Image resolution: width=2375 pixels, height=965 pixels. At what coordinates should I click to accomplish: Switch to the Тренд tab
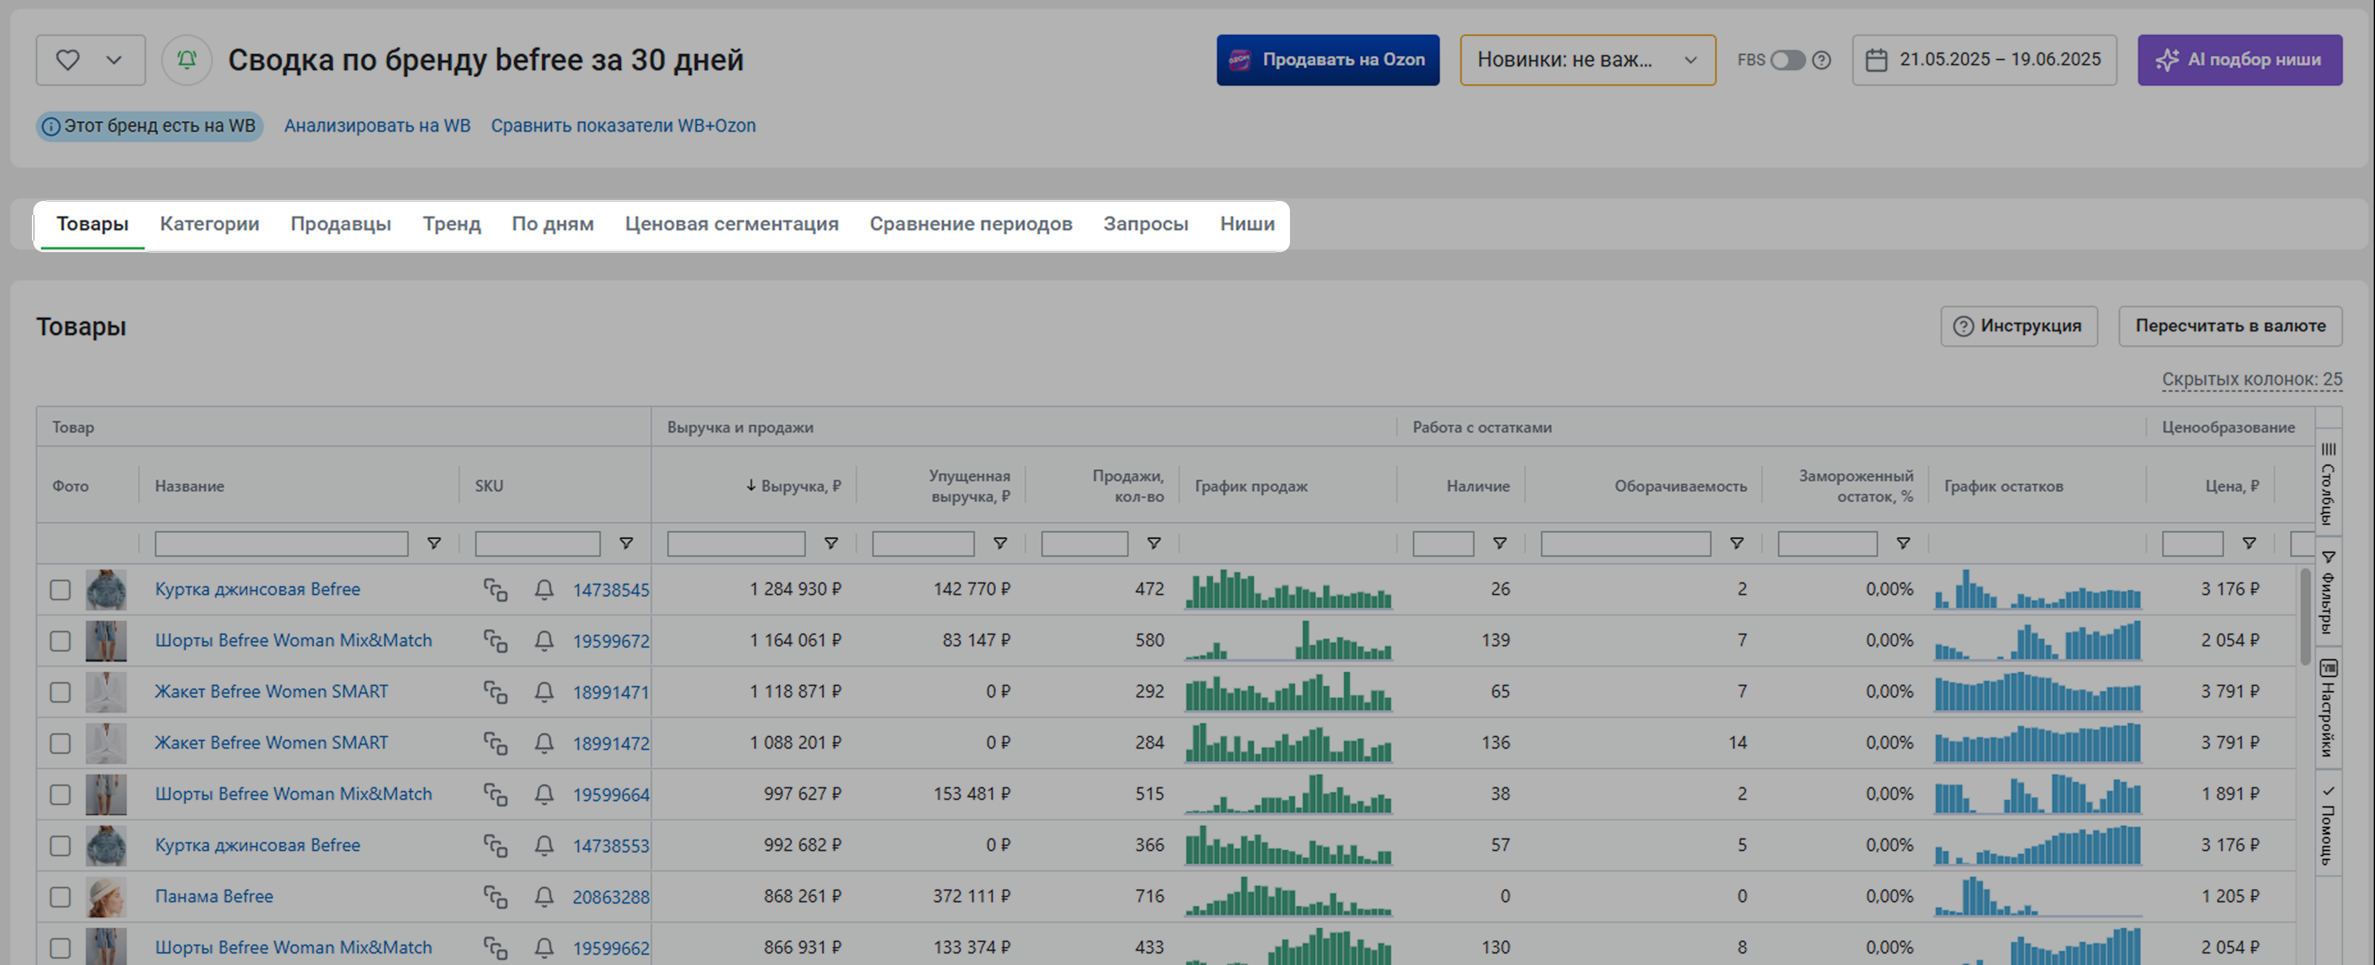[452, 224]
